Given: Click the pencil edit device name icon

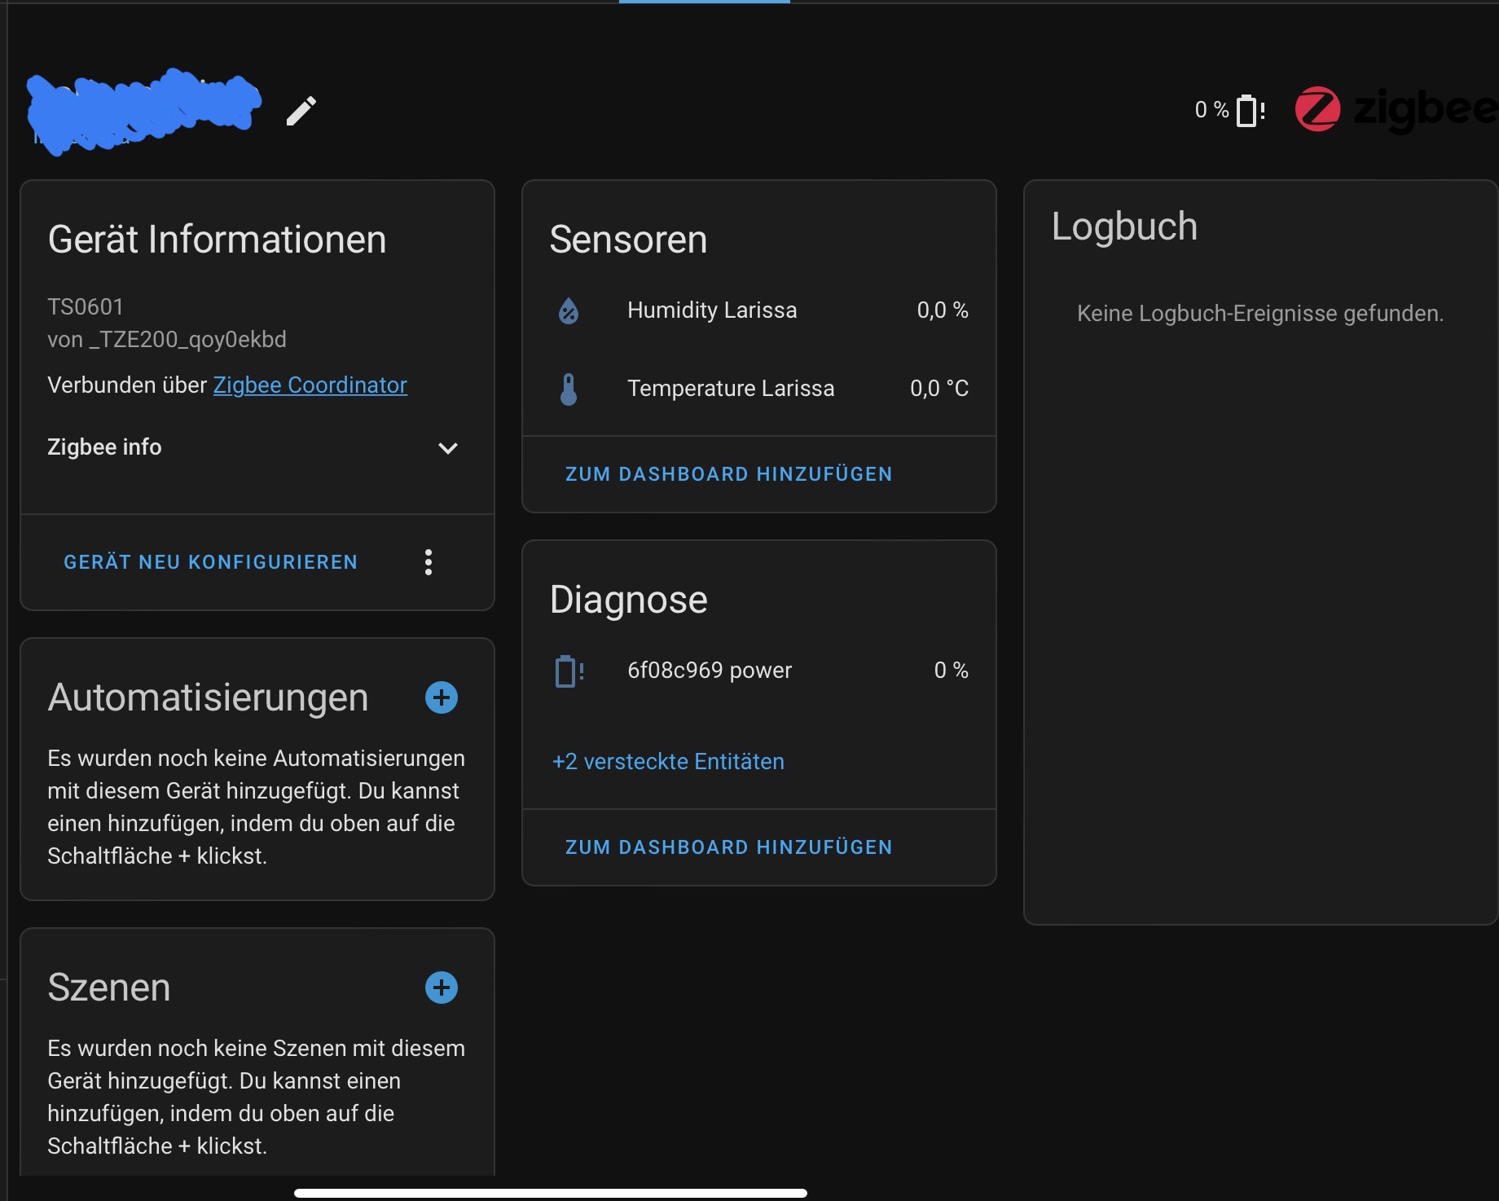Looking at the screenshot, I should point(301,111).
